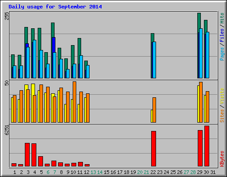Click the green hits bar for day 29
The width and height of the screenshot is (227, 177).
pyautogui.click(x=199, y=21)
